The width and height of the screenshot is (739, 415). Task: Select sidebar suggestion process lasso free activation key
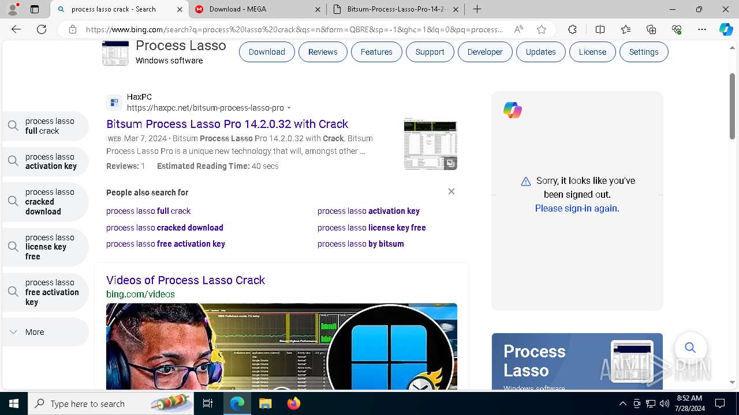click(46, 292)
